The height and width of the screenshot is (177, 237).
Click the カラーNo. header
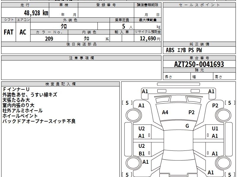tap(49, 32)
